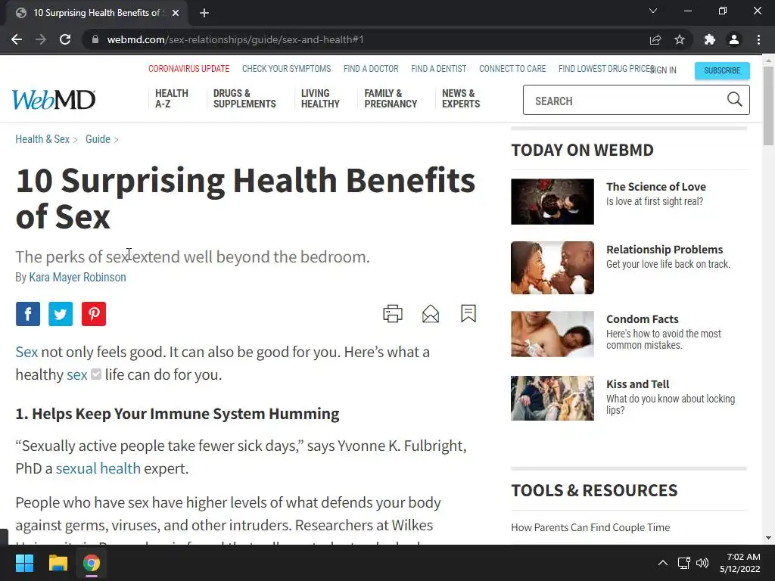
Task: Open the LIVING HEALTHY menu
Action: [x=320, y=98]
